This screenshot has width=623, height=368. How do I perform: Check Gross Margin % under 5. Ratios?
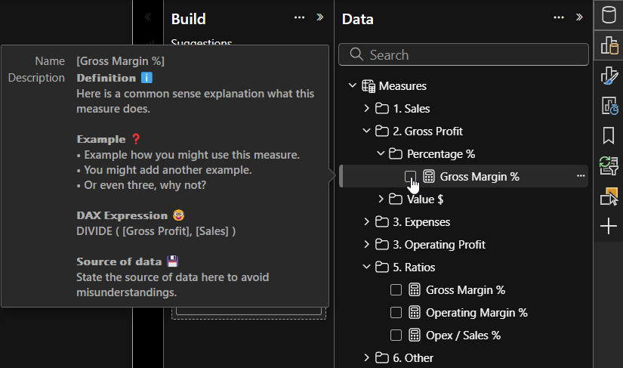(396, 289)
